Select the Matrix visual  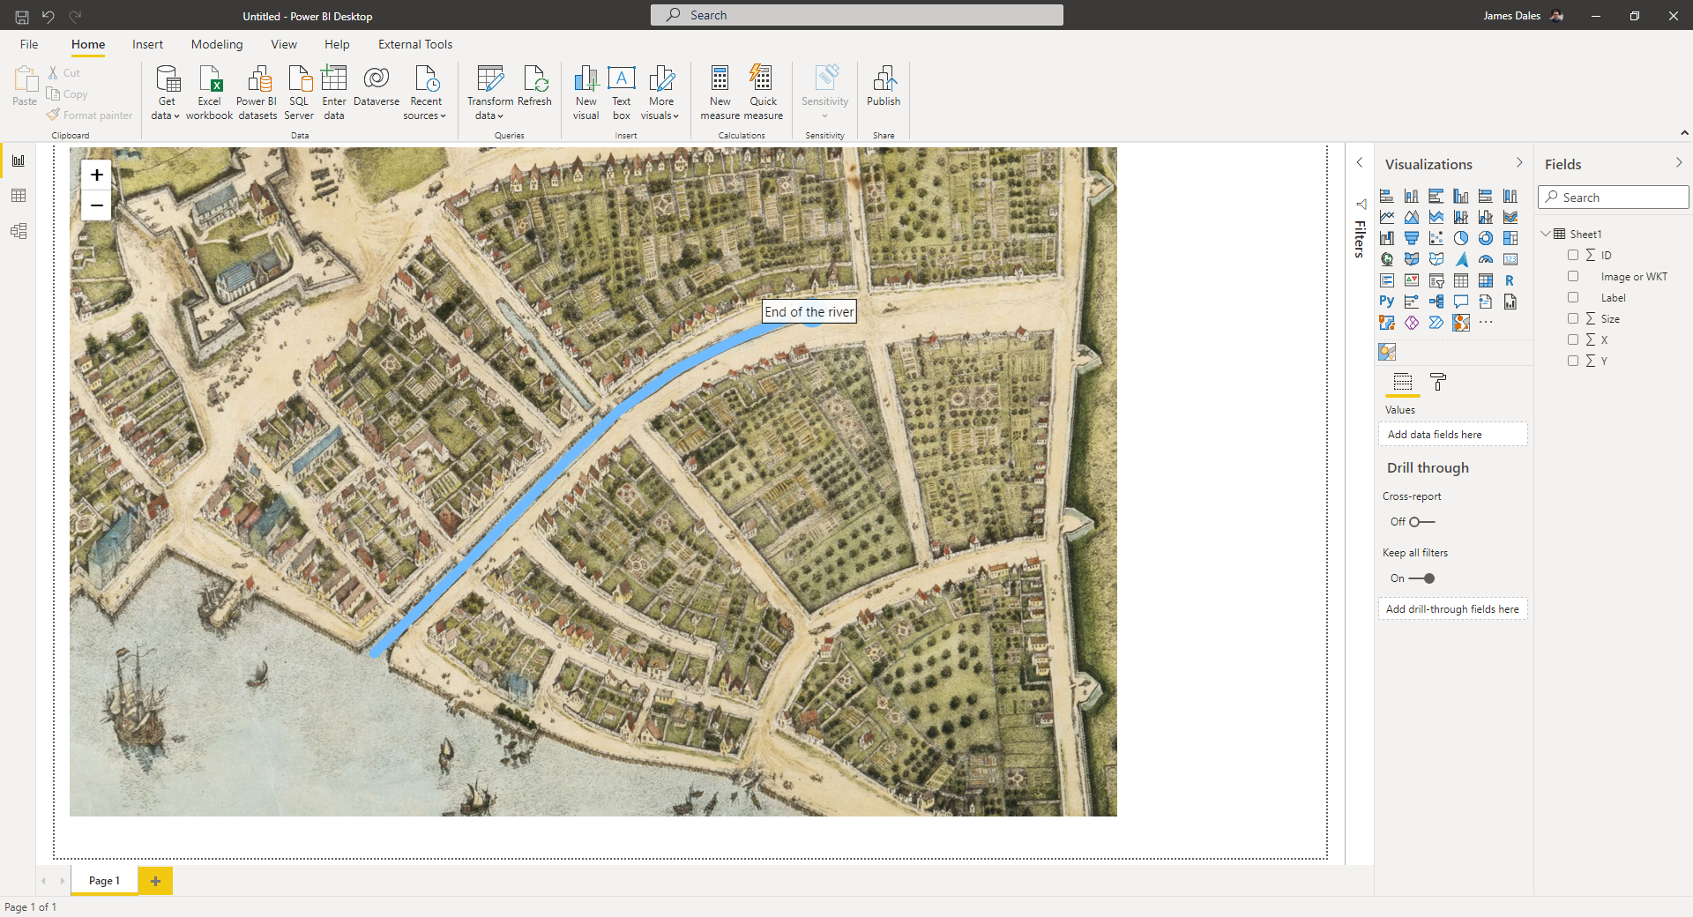[1486, 280]
